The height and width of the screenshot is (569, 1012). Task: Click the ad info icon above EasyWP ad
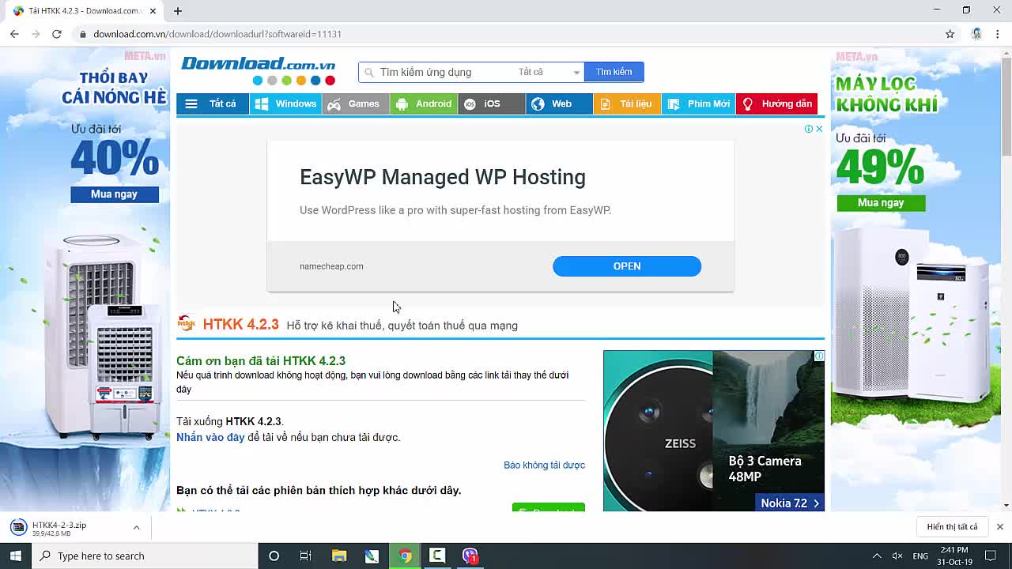pos(809,129)
